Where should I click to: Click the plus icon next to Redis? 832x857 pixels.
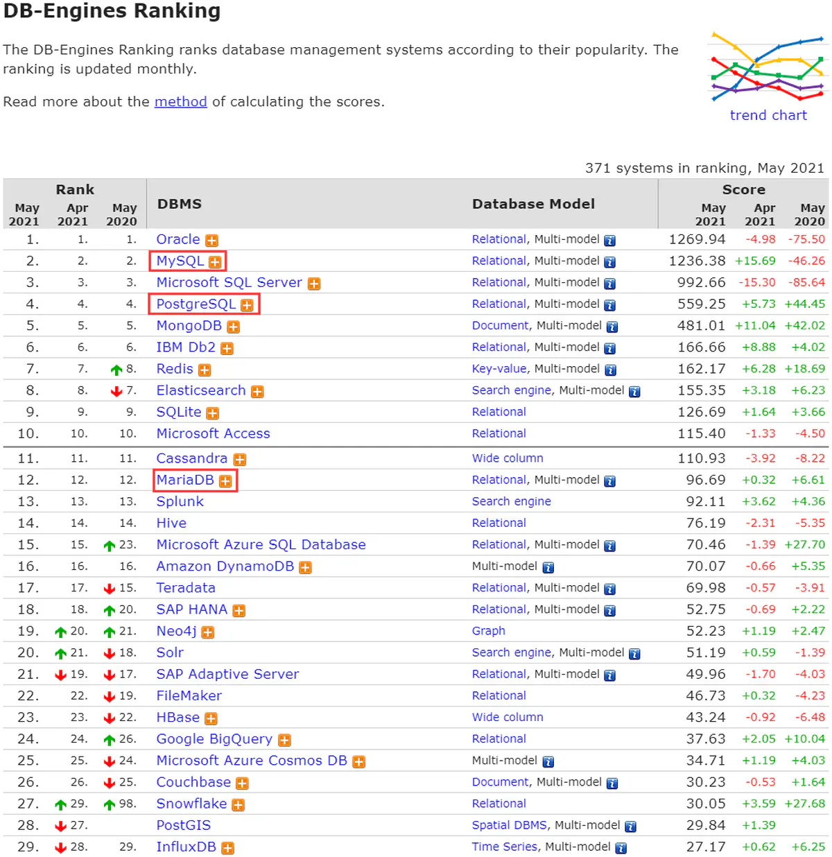click(205, 370)
